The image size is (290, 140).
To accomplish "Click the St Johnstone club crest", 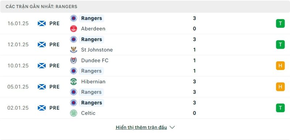I will (x=74, y=50).
